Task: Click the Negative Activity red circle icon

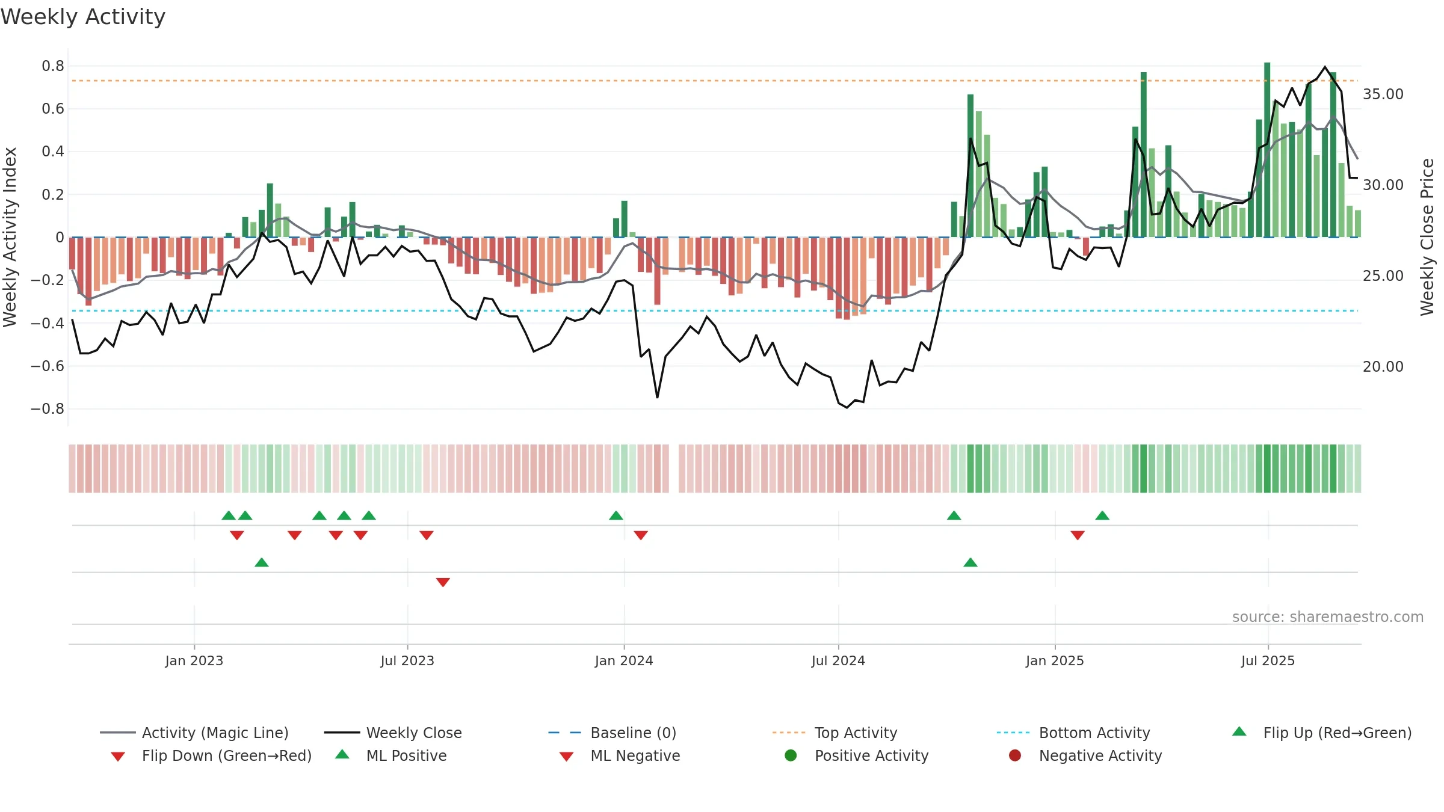Action: click(x=1015, y=755)
